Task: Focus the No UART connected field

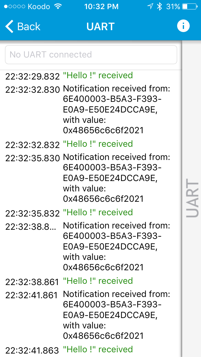Action: point(91,55)
